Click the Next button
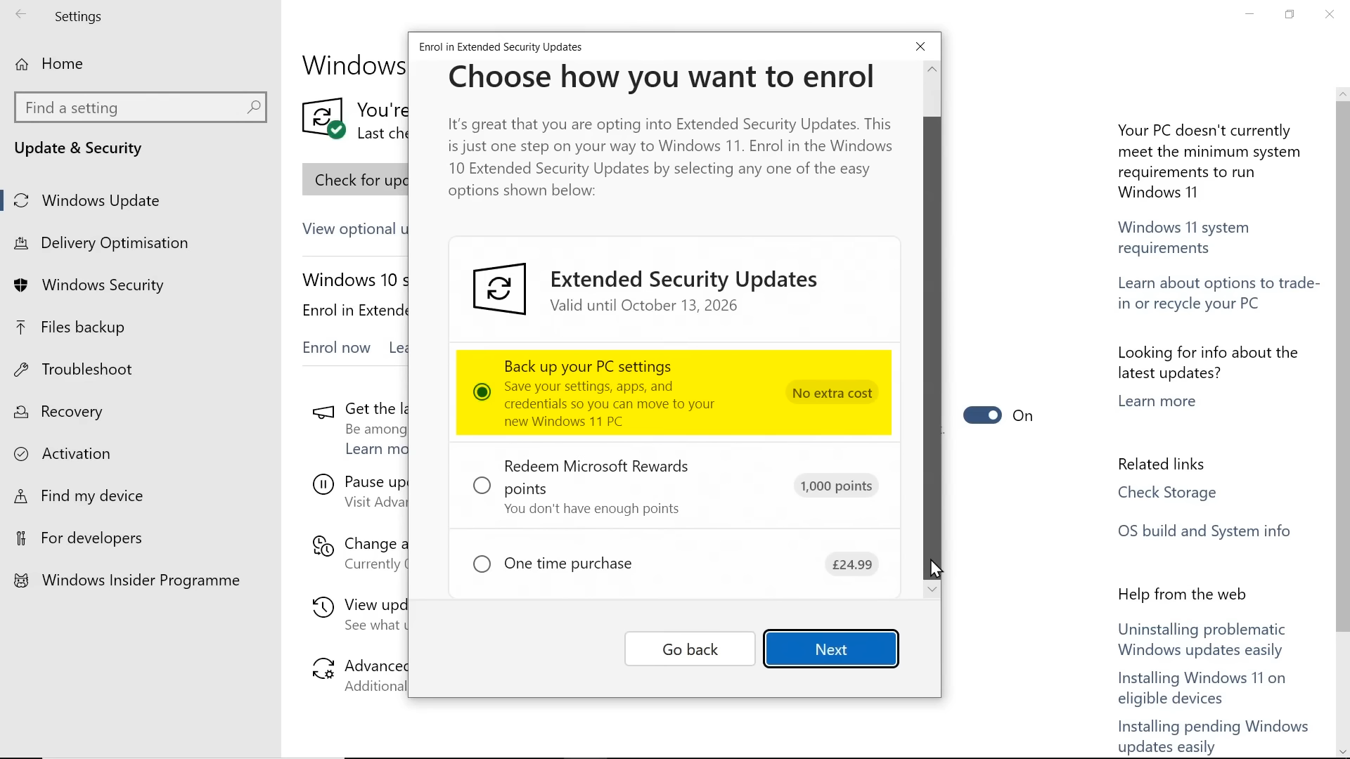This screenshot has height=759, width=1350. pos(831,649)
